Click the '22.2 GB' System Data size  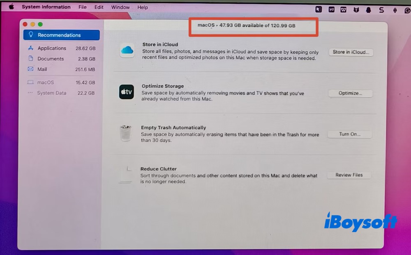[x=86, y=93]
